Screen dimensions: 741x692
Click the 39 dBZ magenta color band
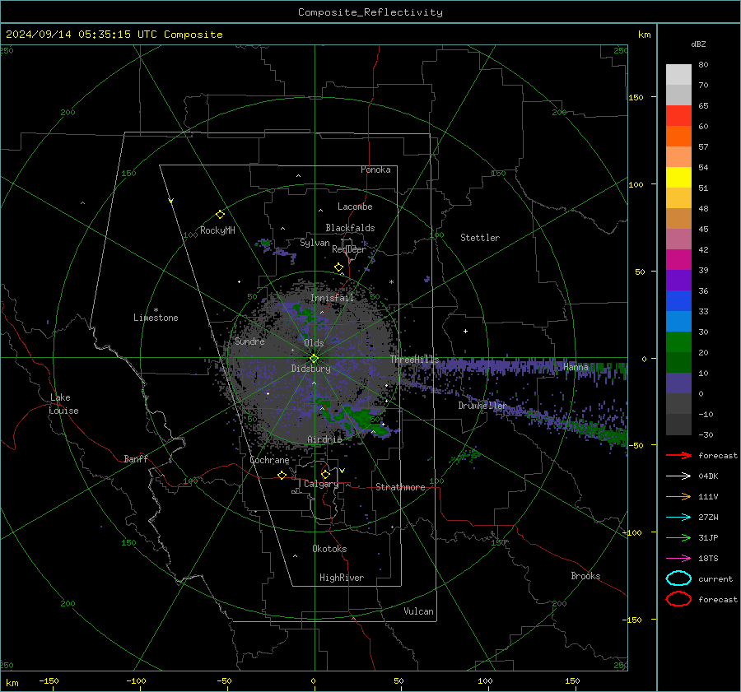pyautogui.click(x=678, y=260)
